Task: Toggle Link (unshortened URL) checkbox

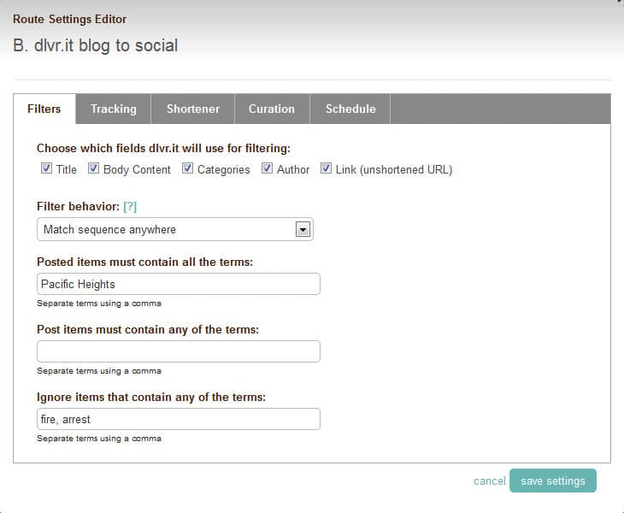Action: coord(326,168)
